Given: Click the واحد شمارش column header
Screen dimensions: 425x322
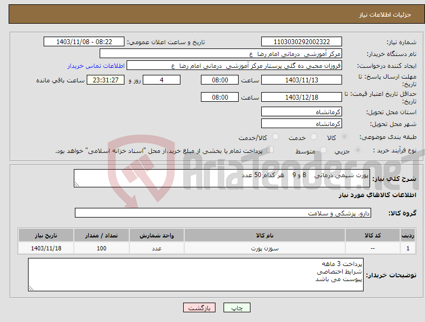Looking at the screenshot, I should (157, 235).
